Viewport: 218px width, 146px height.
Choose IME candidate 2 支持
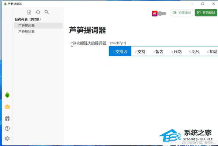[x=140, y=52]
